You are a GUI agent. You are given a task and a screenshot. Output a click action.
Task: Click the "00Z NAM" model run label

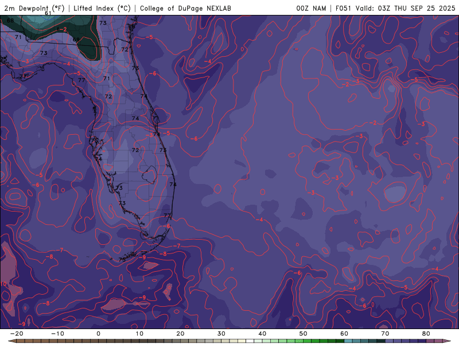coord(311,8)
